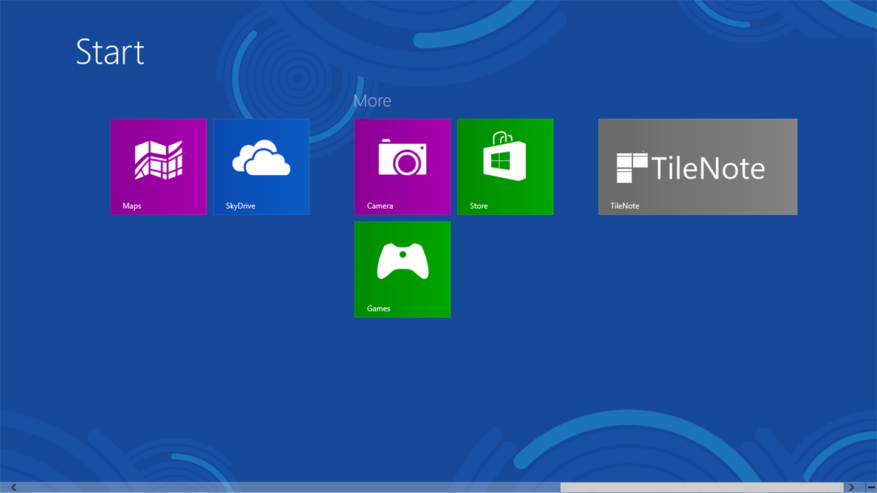Viewport: 877px width, 493px height.
Task: Click the scroll right arrow
Action: (851, 488)
